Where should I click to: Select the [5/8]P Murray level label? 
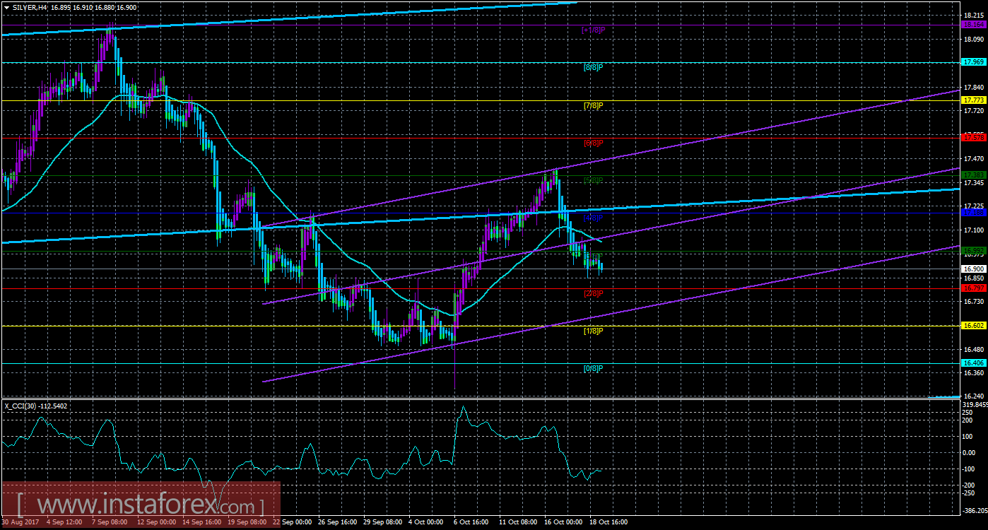click(x=594, y=180)
